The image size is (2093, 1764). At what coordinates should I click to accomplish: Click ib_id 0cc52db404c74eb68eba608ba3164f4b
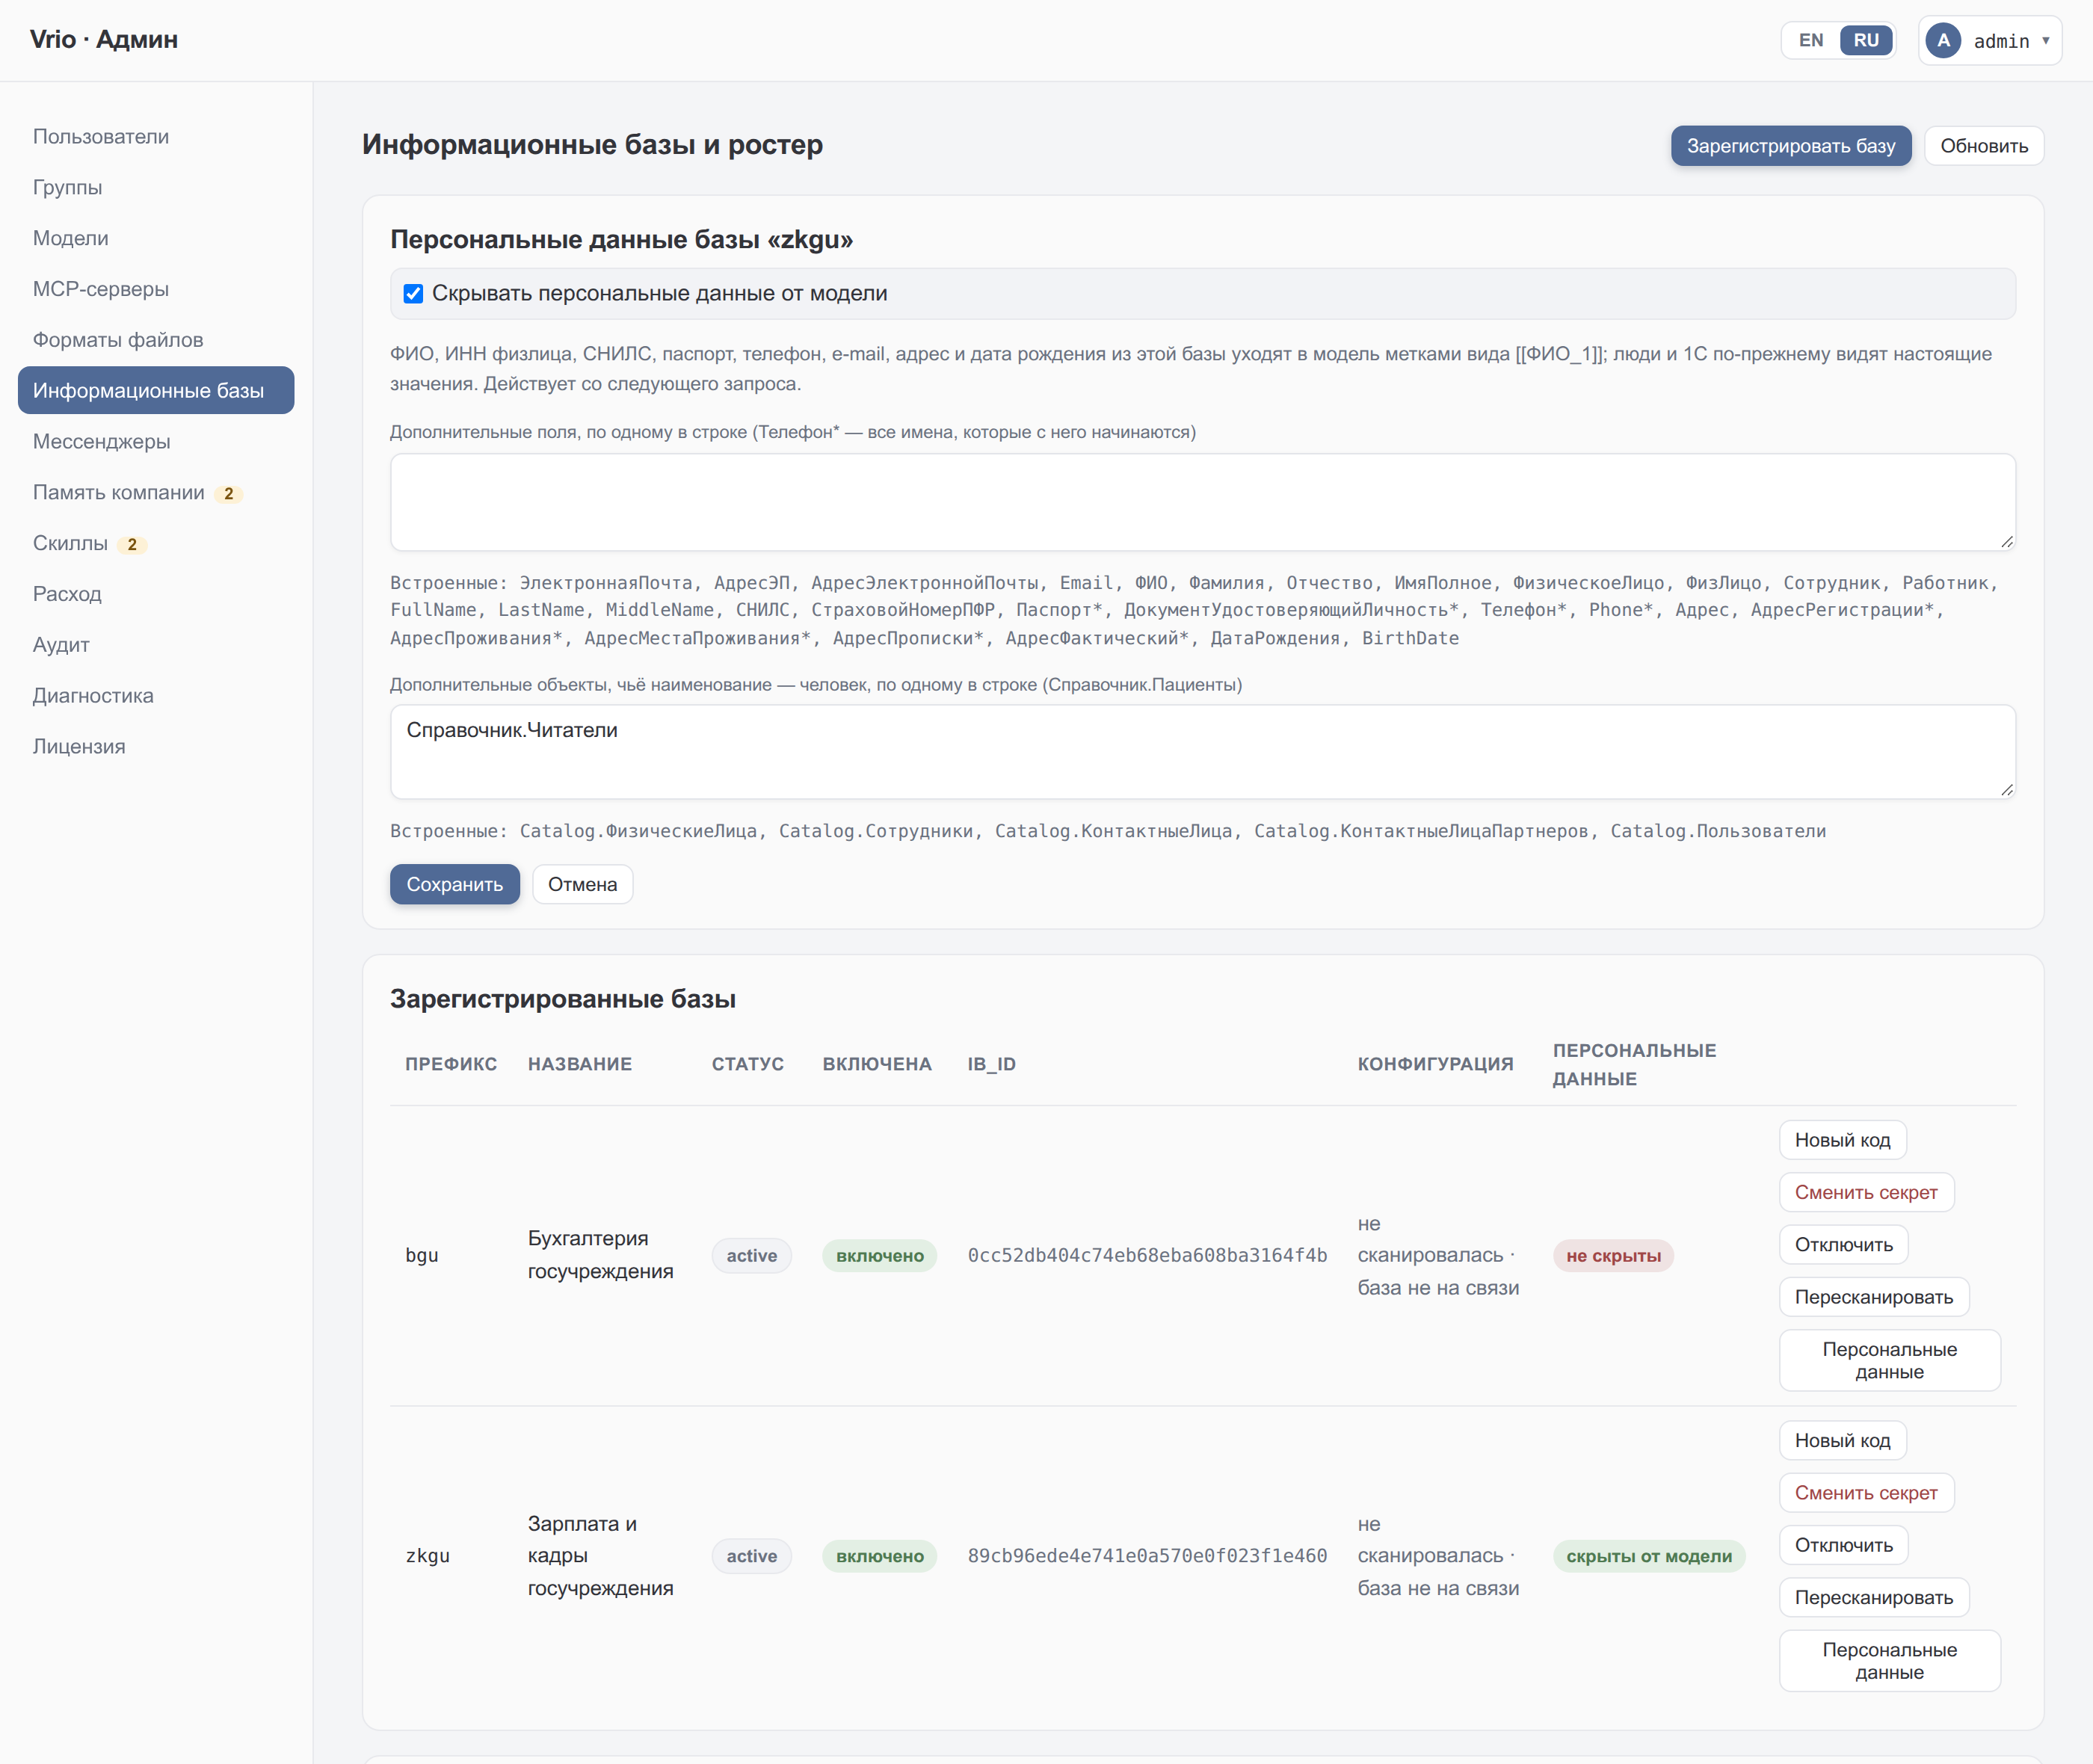pyautogui.click(x=1147, y=1256)
